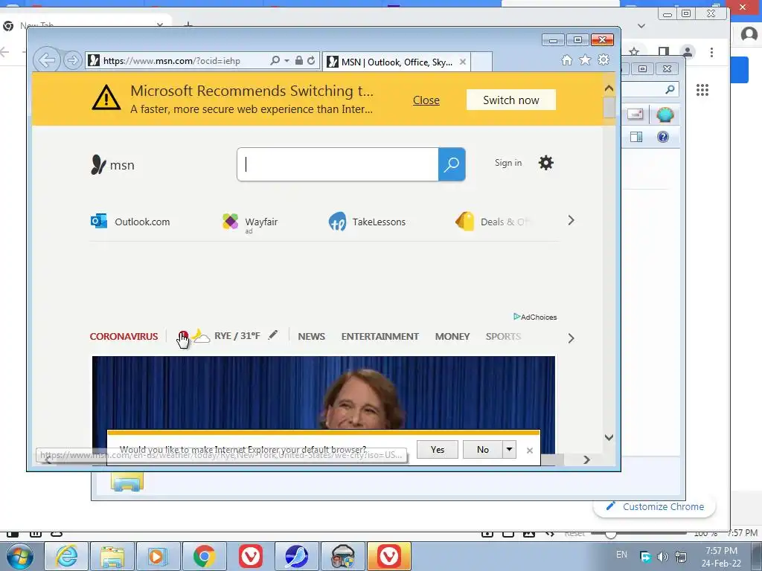762x571 pixels.
Task: Open Chrome side panel icon
Action: pyautogui.click(x=663, y=52)
